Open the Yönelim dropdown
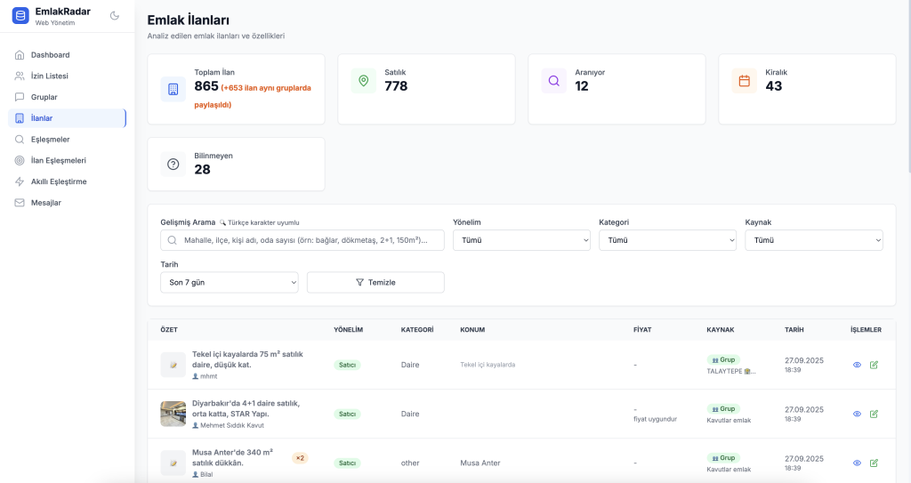 pyautogui.click(x=521, y=240)
